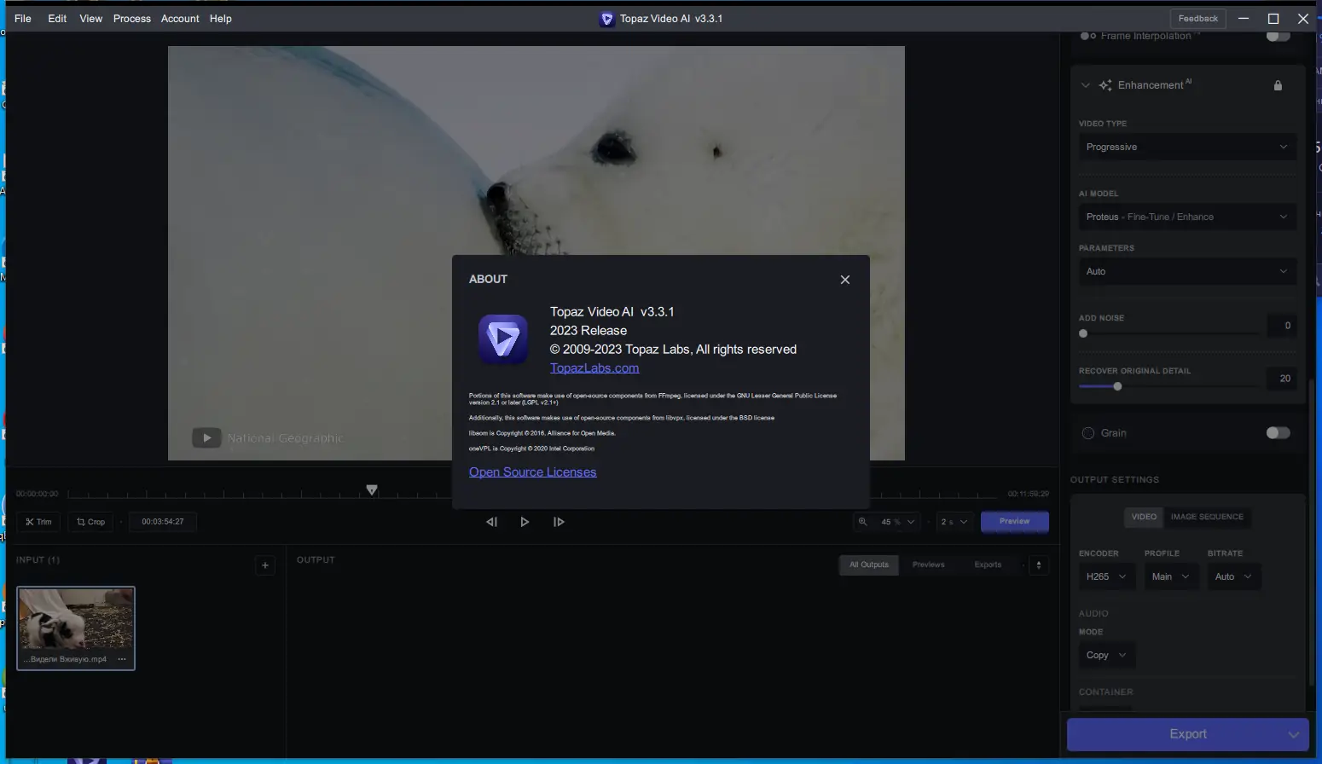
Task: Open the 45% zoom level dropdown
Action: (x=897, y=522)
